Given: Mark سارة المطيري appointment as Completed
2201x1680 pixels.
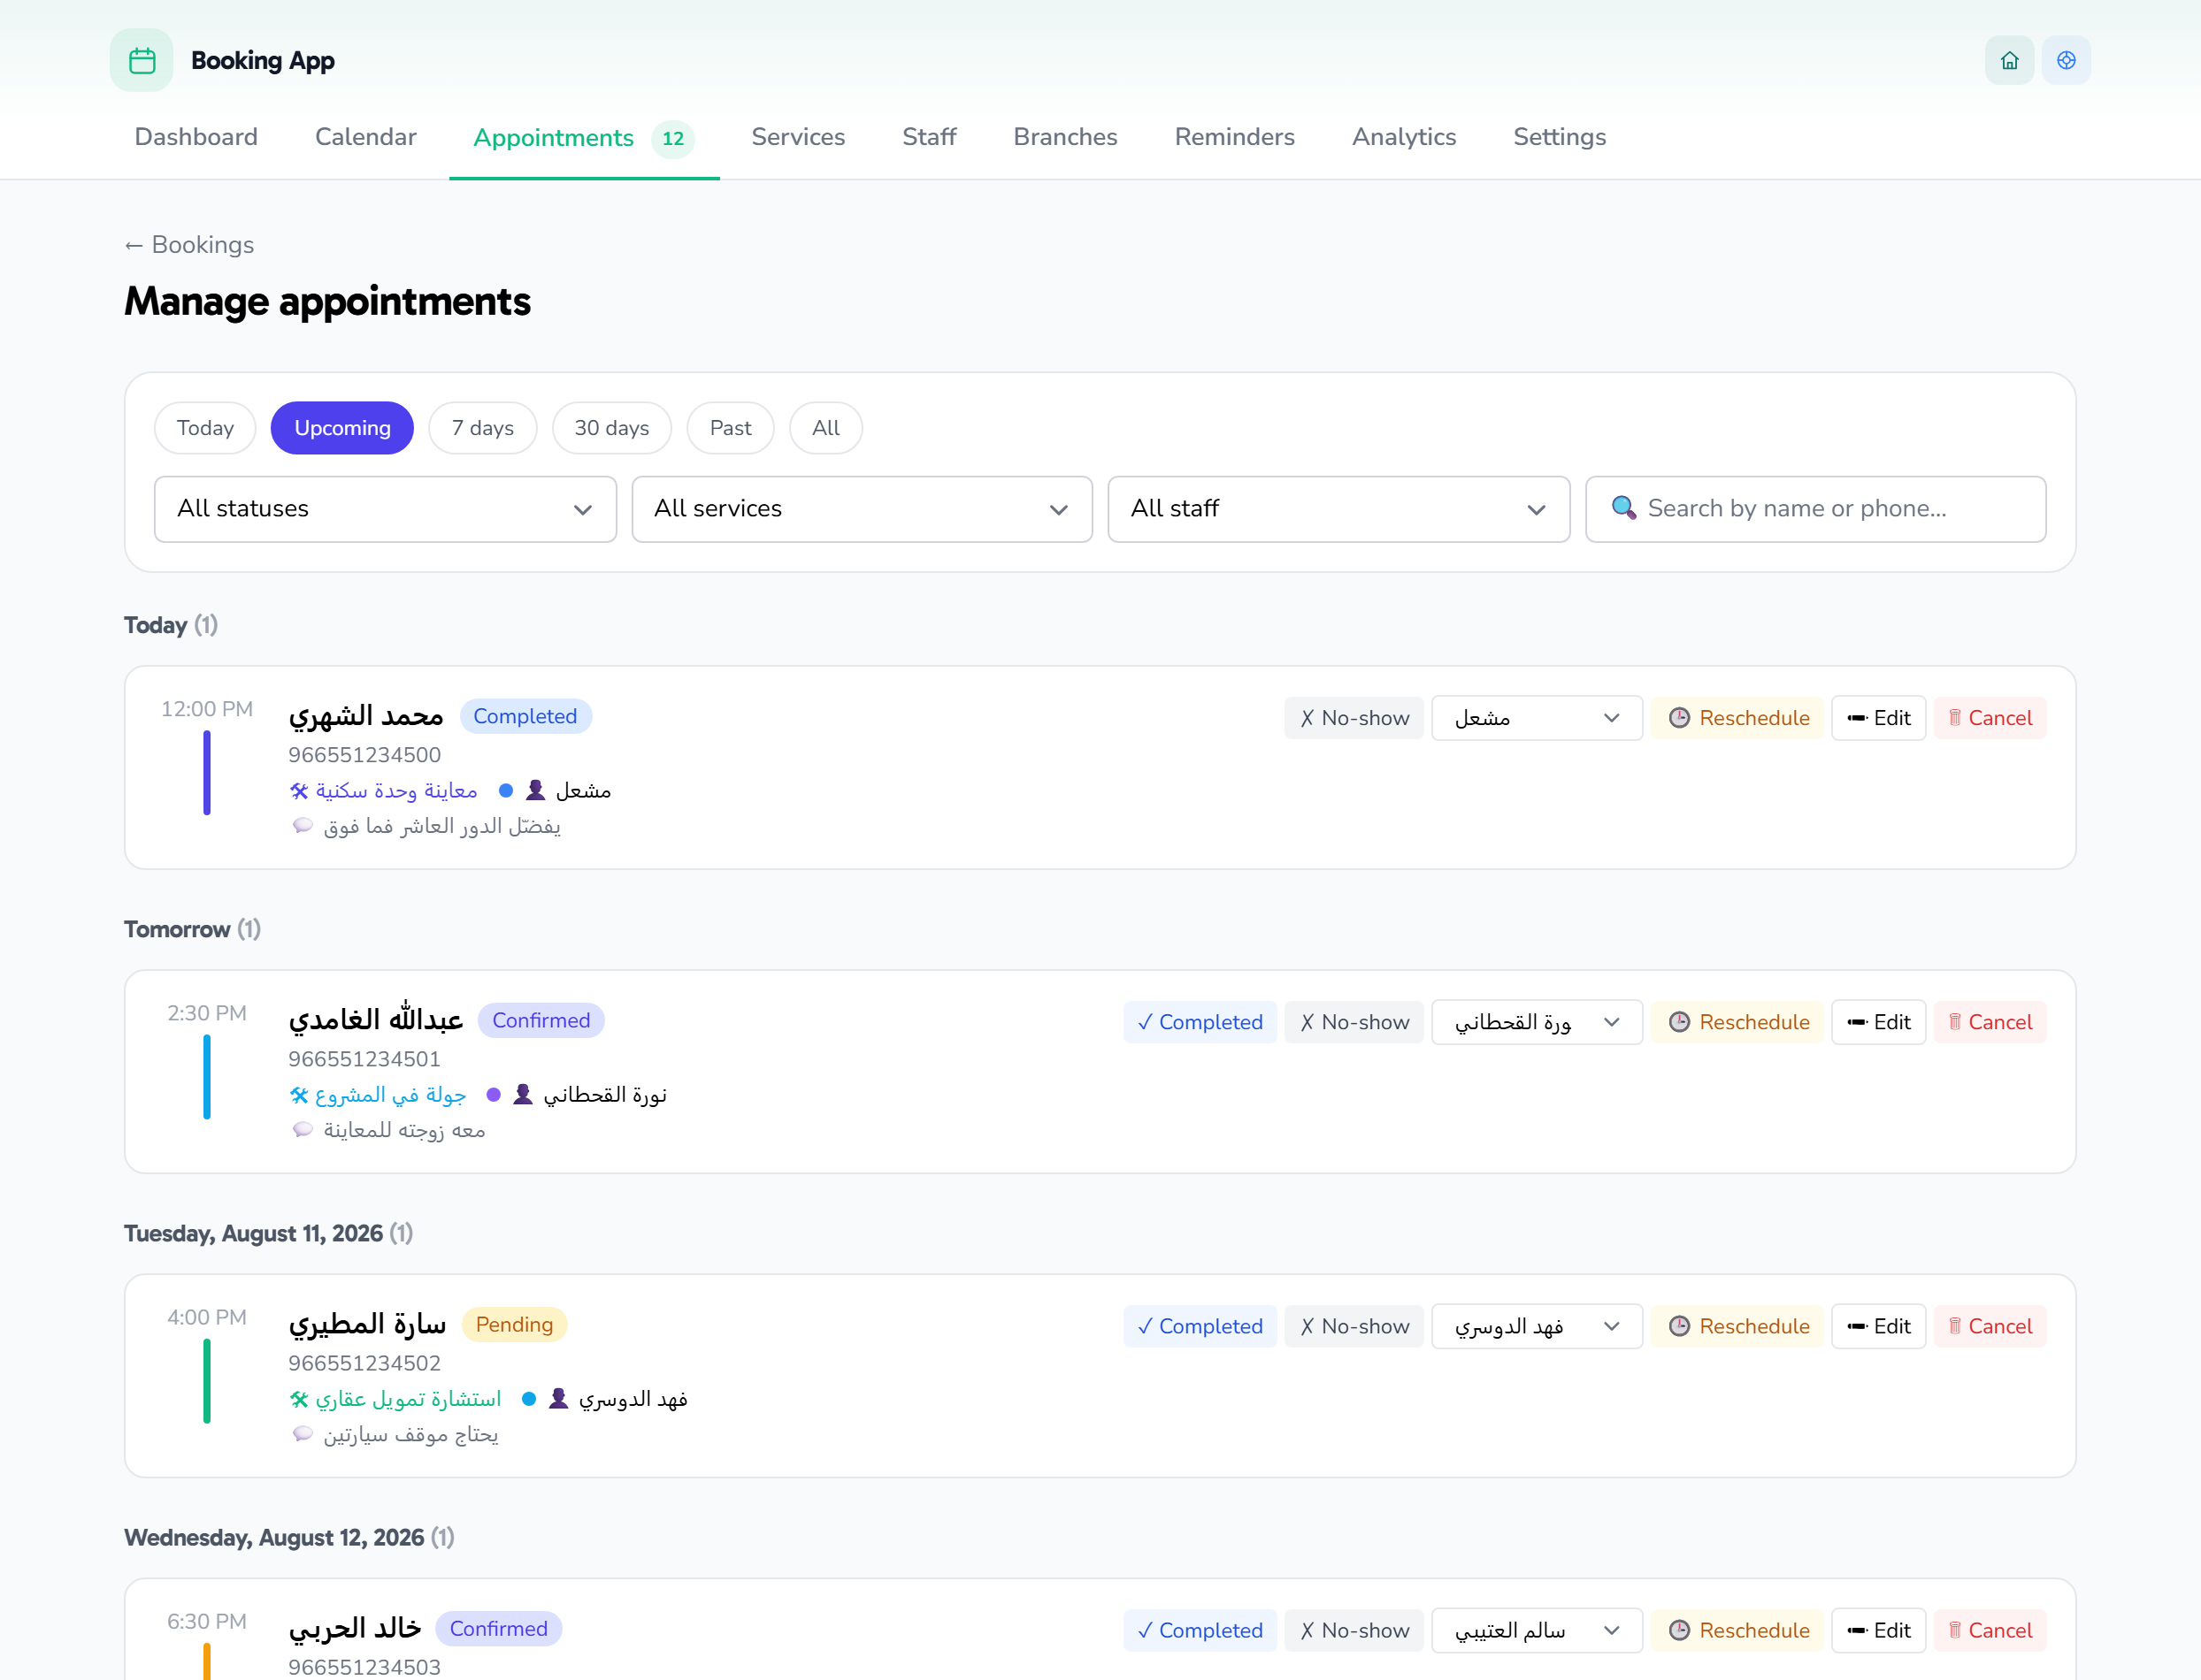Looking at the screenshot, I should click(1200, 1326).
